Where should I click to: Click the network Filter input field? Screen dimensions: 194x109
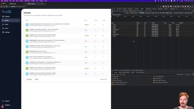coord(118,13)
